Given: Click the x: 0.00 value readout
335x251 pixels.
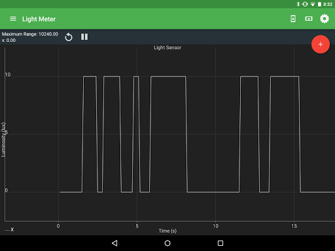Looking at the screenshot, I should click(9, 41).
